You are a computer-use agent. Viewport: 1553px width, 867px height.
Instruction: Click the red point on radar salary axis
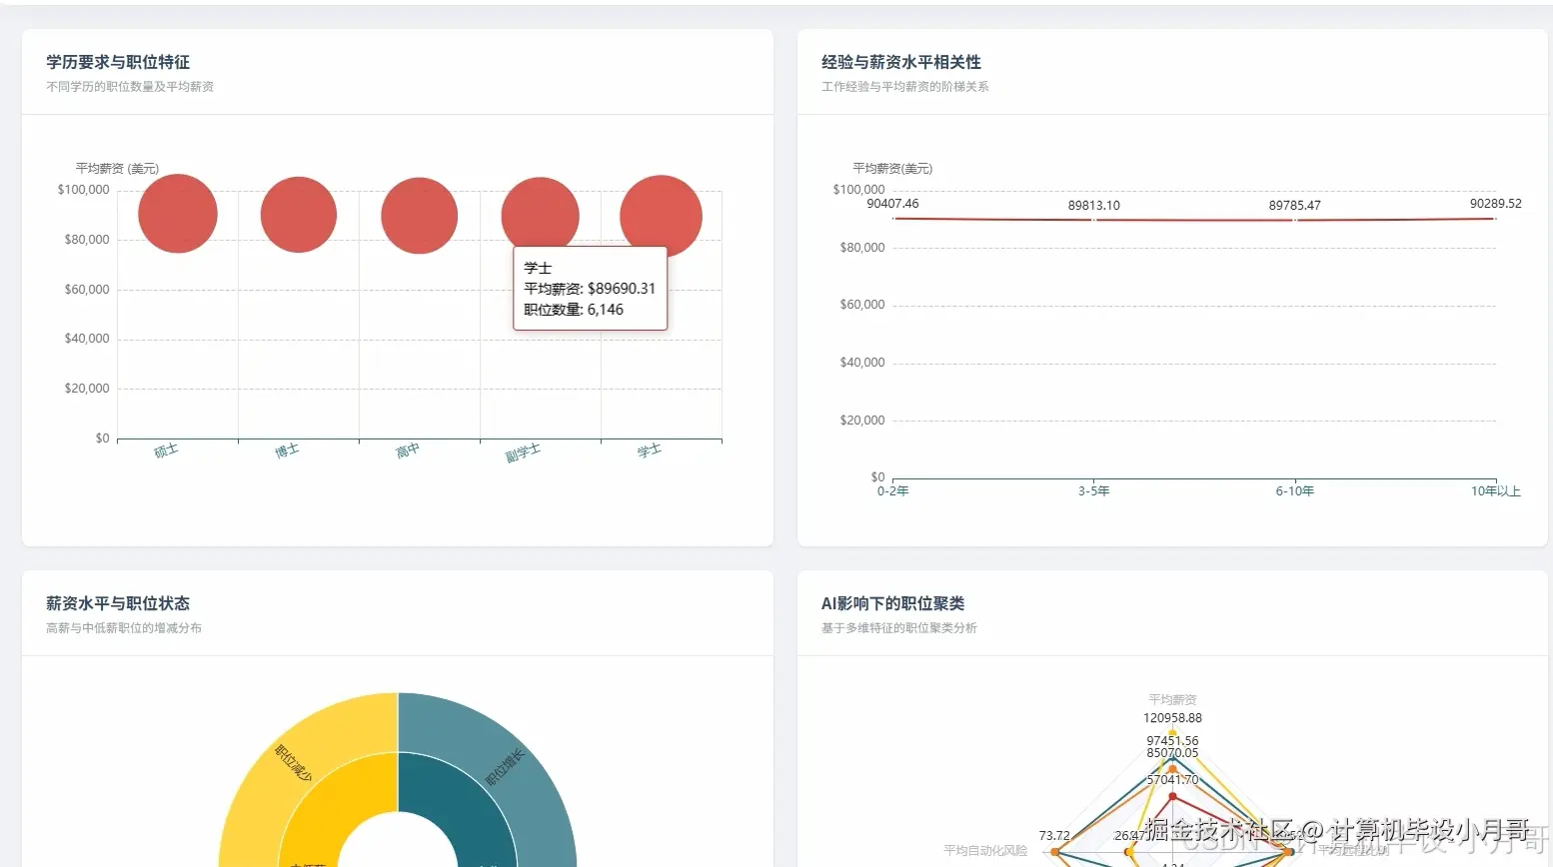pyautogui.click(x=1172, y=797)
